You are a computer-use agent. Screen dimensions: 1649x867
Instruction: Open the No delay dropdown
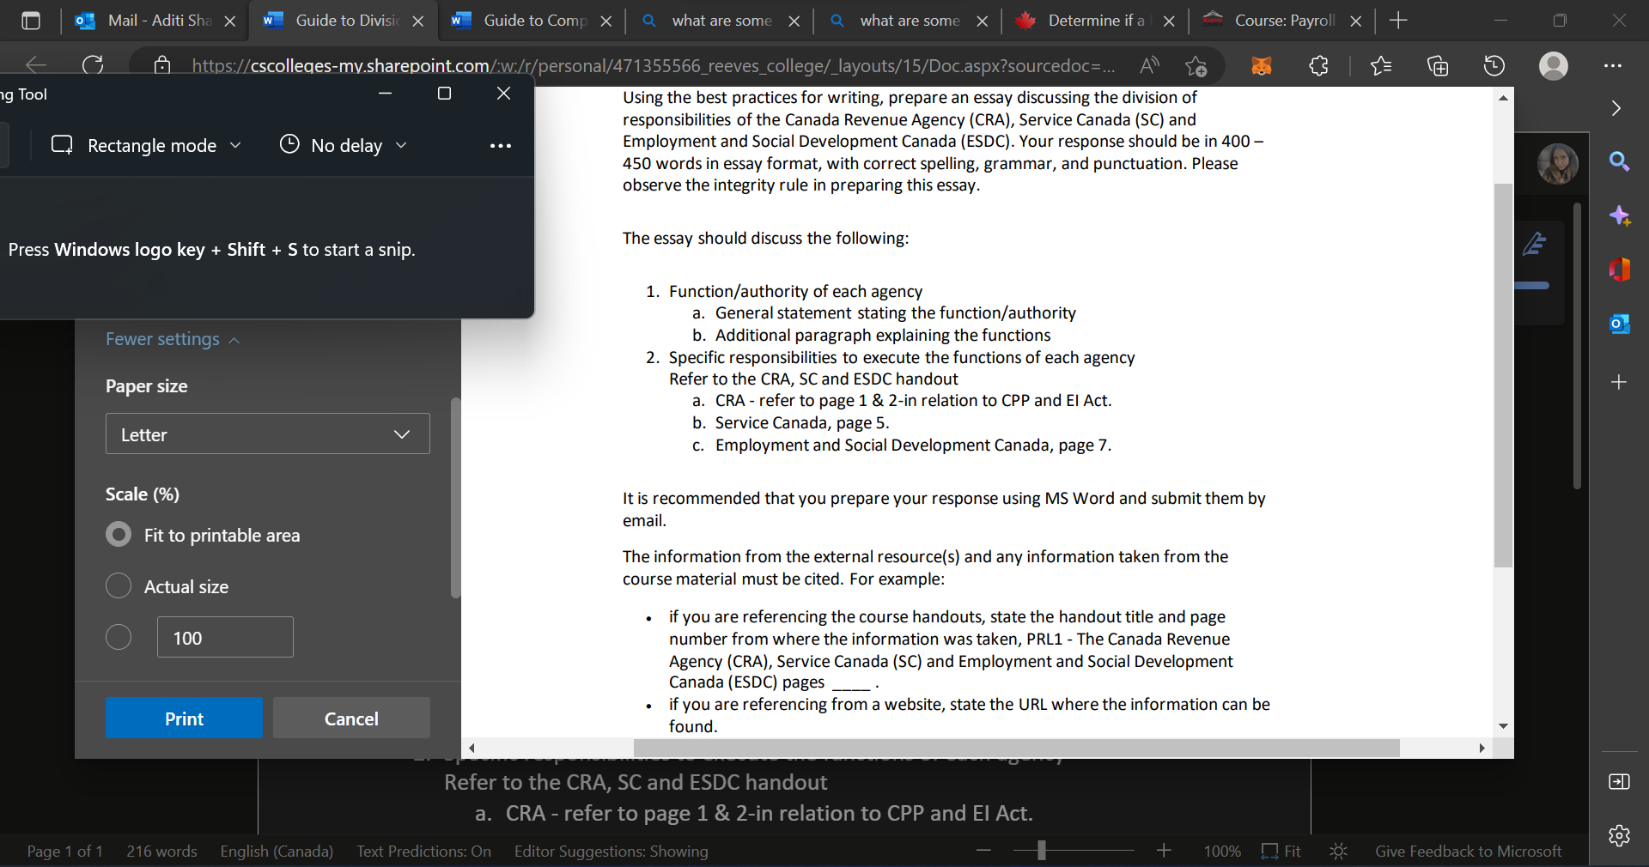pos(402,145)
